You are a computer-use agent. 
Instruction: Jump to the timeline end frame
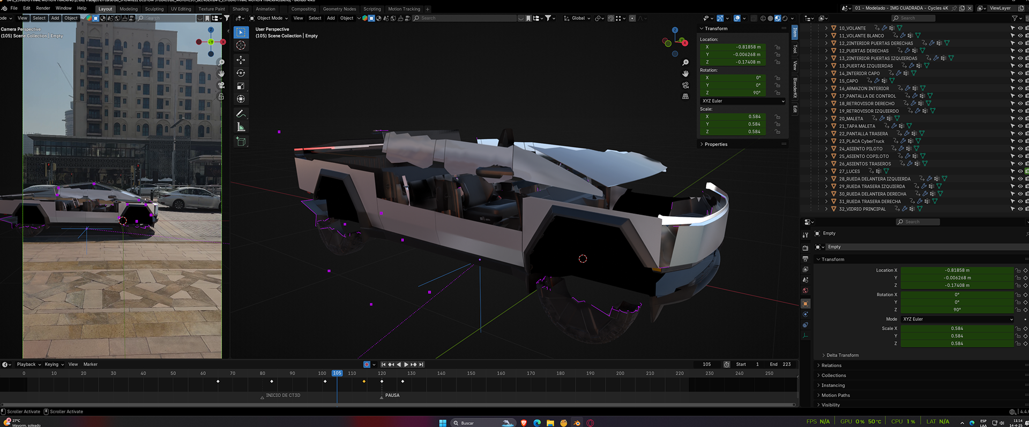(421, 364)
